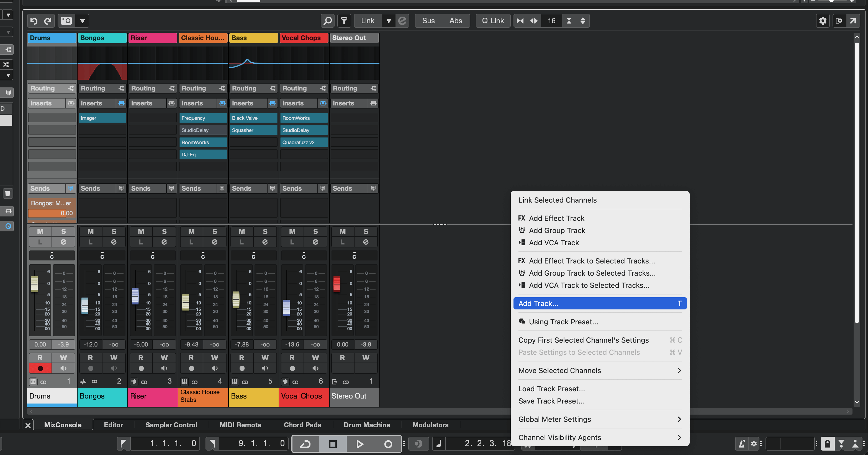
Task: Solo the Vocal Chops channel
Action: (315, 232)
